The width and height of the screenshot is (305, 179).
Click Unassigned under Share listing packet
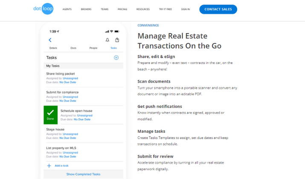pyautogui.click(x=70, y=78)
